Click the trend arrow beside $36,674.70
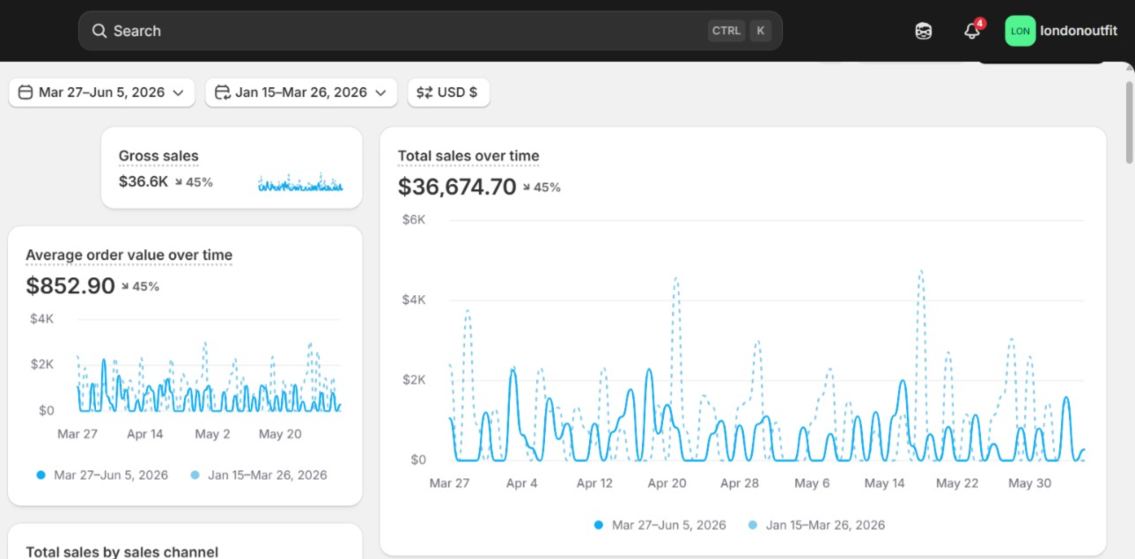 [527, 187]
